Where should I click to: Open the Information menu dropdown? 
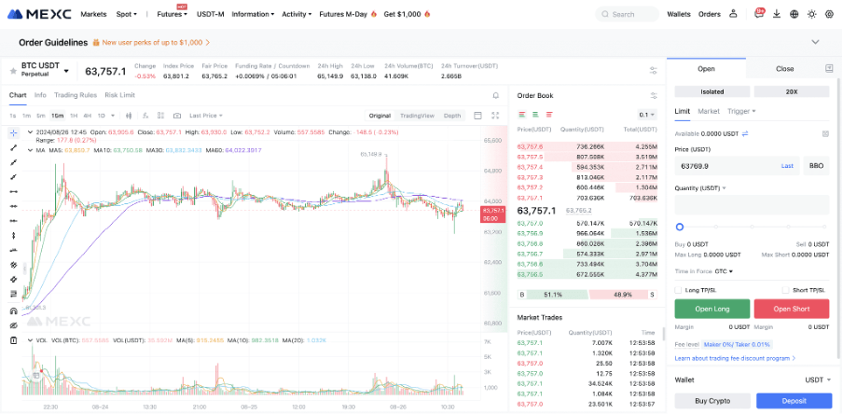[x=253, y=14]
